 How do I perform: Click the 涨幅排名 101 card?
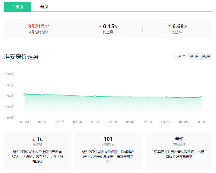pyautogui.click(x=108, y=151)
